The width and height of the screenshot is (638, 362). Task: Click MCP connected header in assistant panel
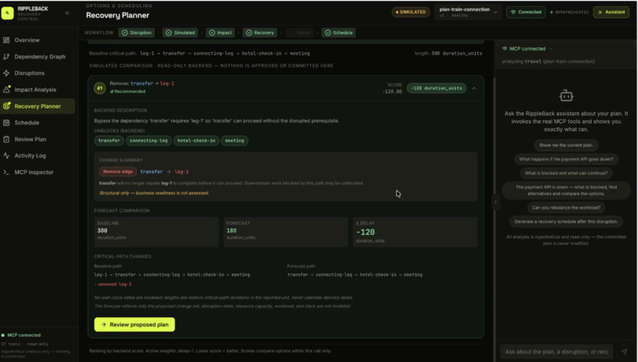524,49
